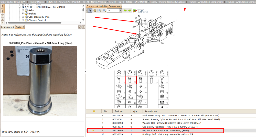Image resolution: width=256 pixels, height=137 pixels.
Task: Click callout 23 in the frame diagram
Action: (134, 27)
